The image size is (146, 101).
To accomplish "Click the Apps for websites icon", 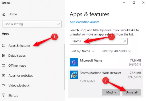I will [4, 75].
